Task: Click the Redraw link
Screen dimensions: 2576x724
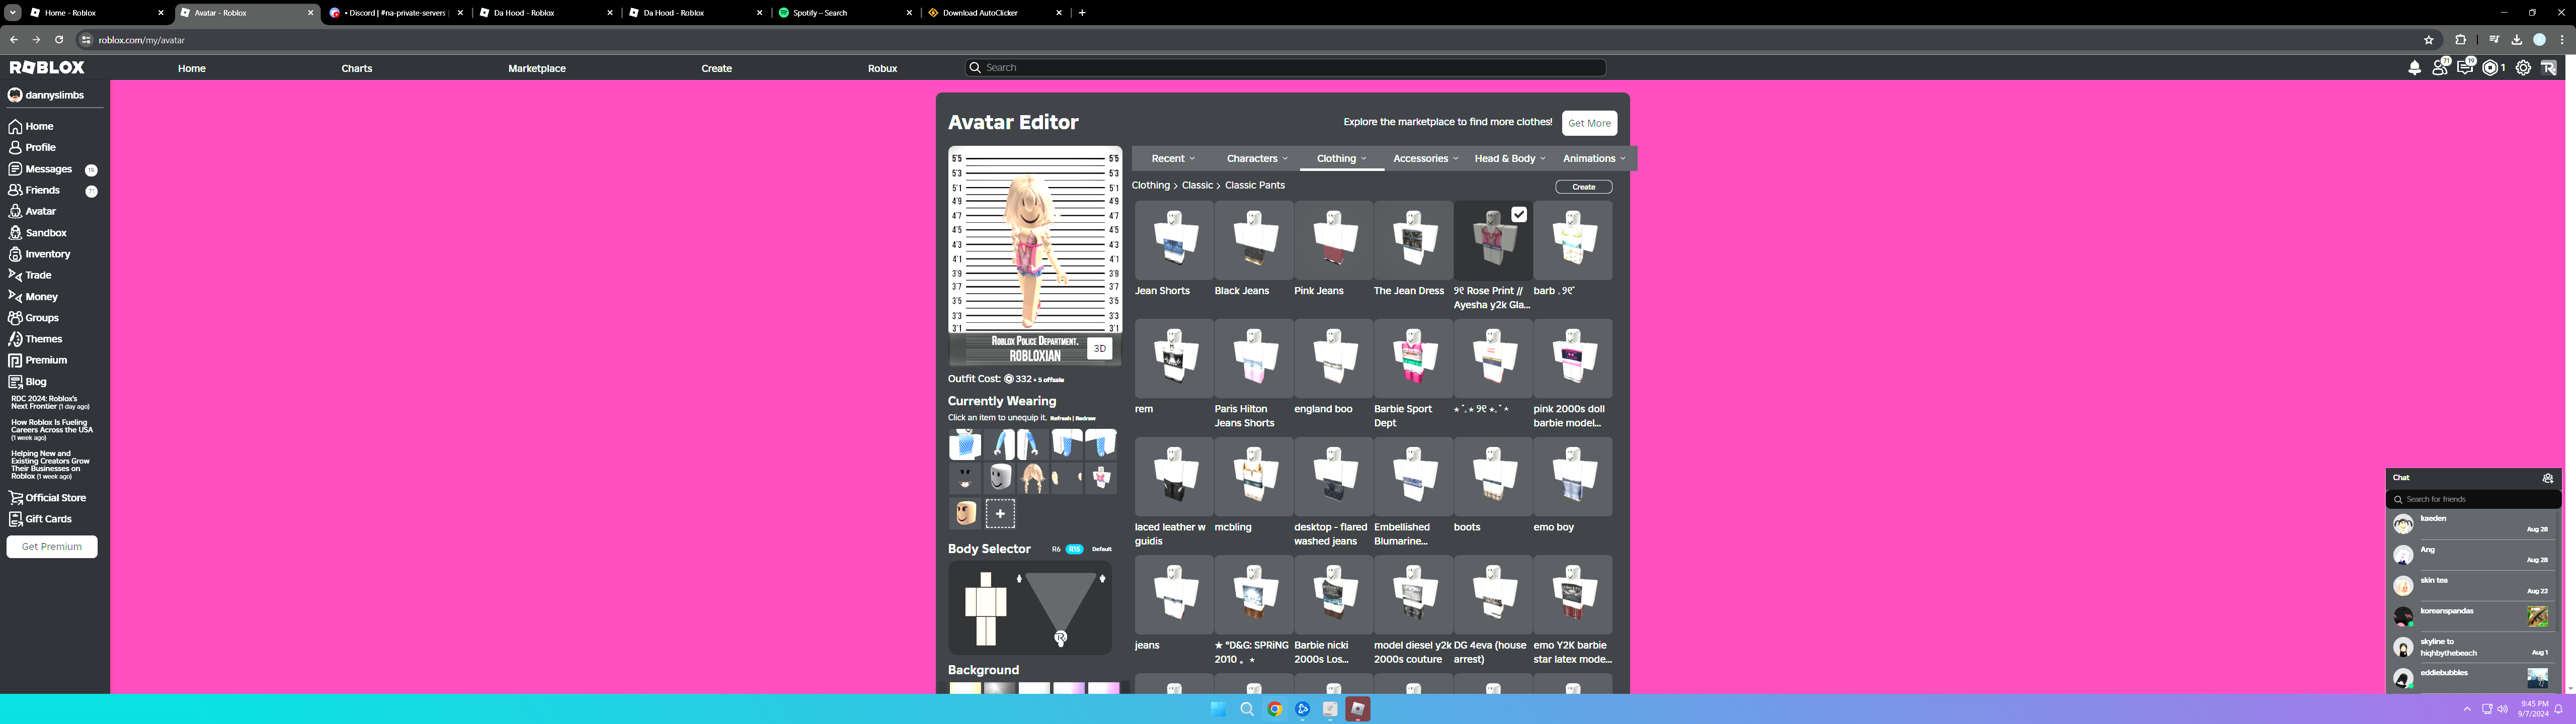Action: tap(1086, 419)
